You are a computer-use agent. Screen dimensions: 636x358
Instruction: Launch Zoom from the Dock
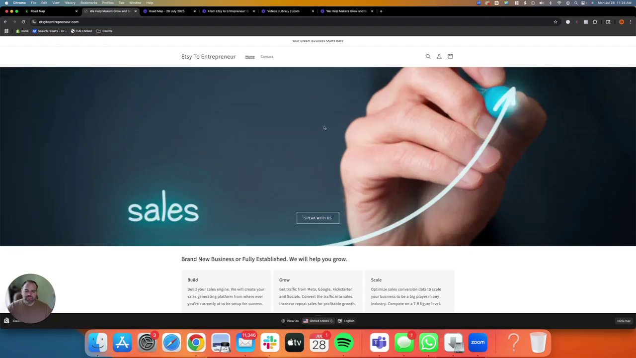pos(478,342)
